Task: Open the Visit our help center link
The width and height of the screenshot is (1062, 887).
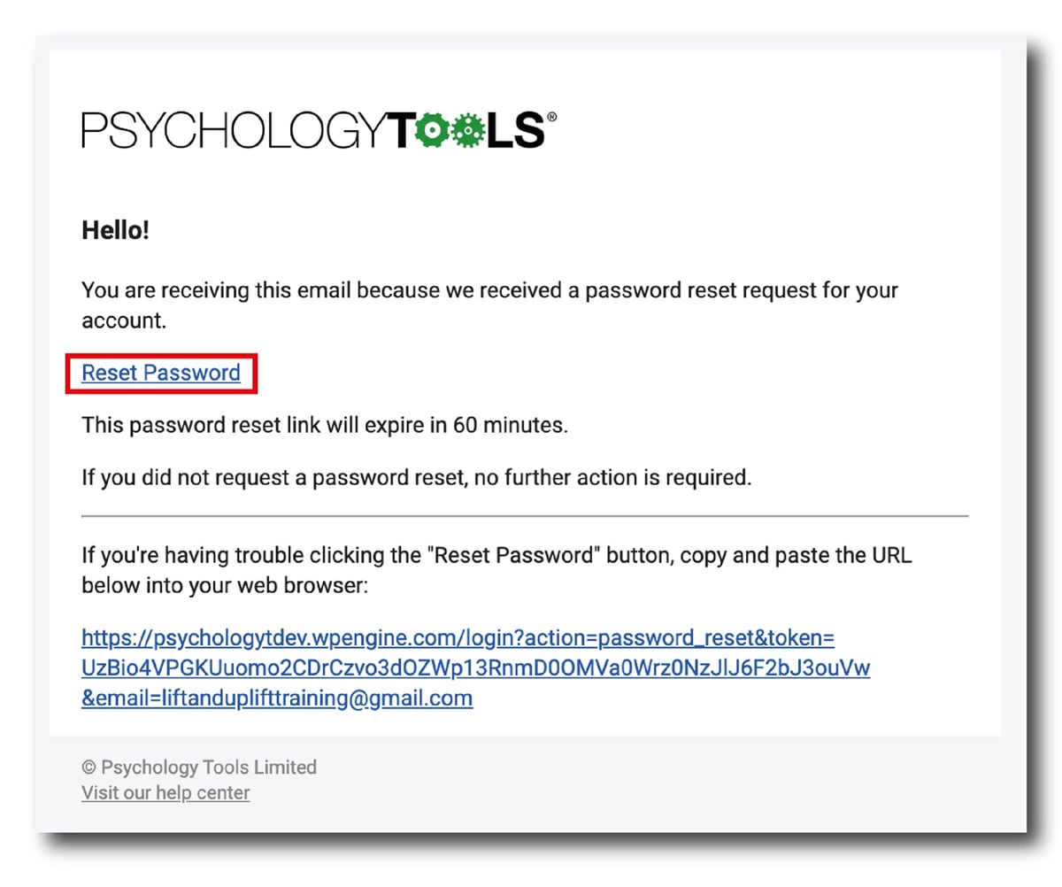Action: (165, 792)
